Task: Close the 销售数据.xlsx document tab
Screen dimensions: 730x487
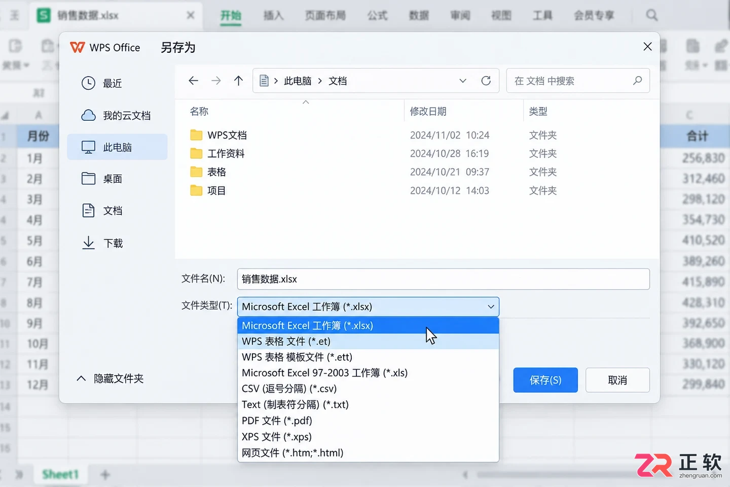Action: tap(191, 15)
